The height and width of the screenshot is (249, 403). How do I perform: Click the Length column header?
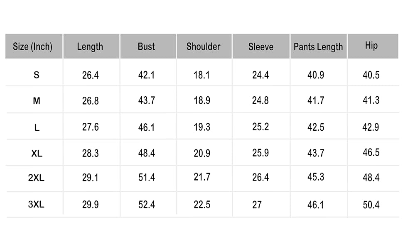pyautogui.click(x=90, y=46)
